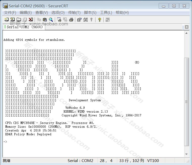Open the 工具(L) menu

[106, 12]
